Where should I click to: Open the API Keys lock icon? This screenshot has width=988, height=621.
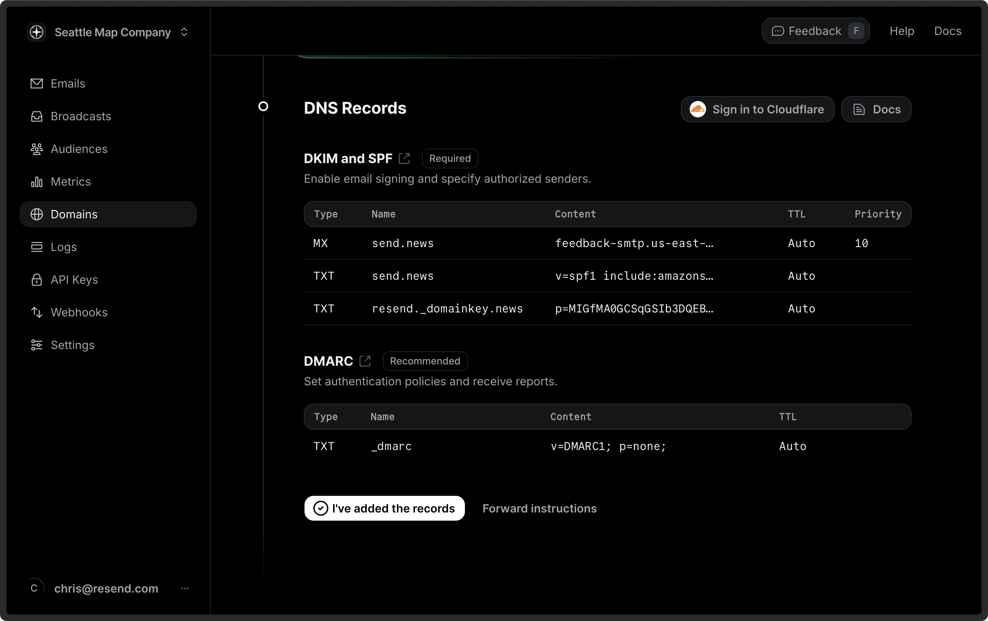(37, 279)
